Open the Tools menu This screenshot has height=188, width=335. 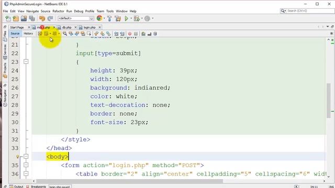click(x=110, y=11)
